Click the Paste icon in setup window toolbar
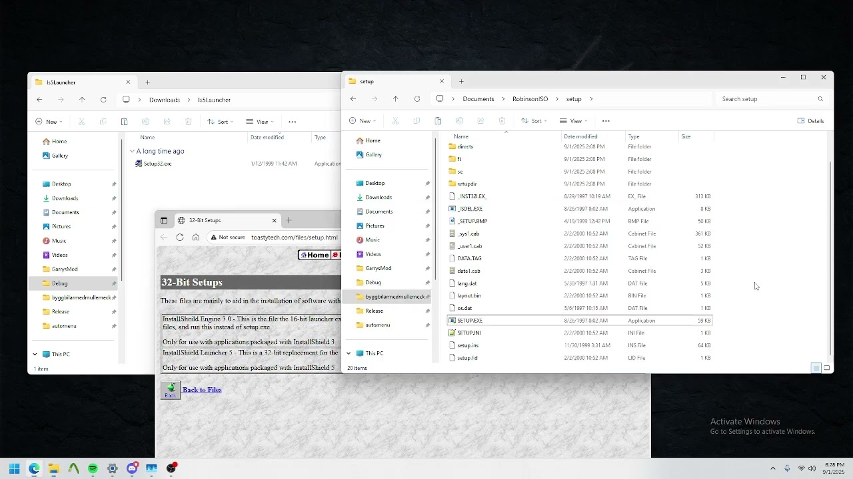This screenshot has height=479, width=853. click(x=438, y=121)
